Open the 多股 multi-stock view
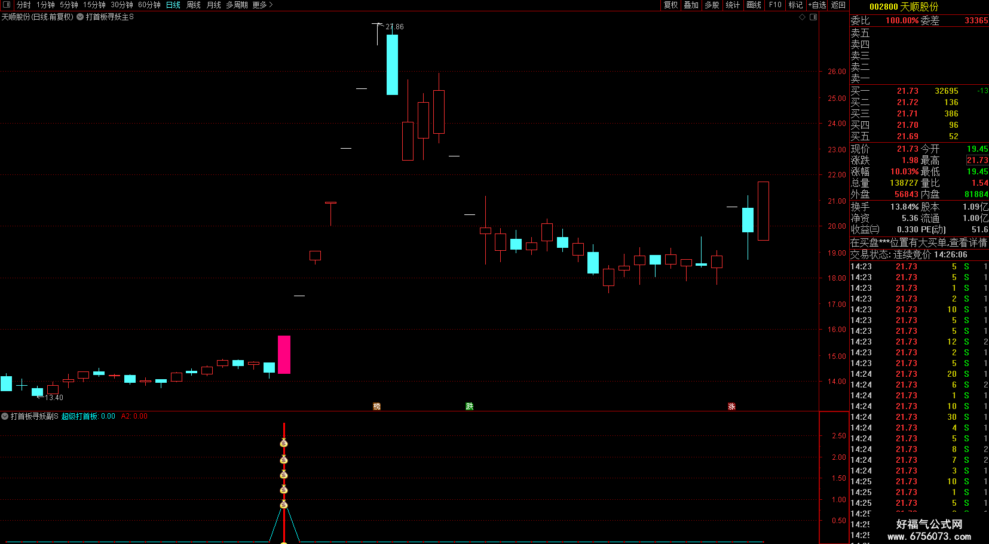 [x=712, y=5]
